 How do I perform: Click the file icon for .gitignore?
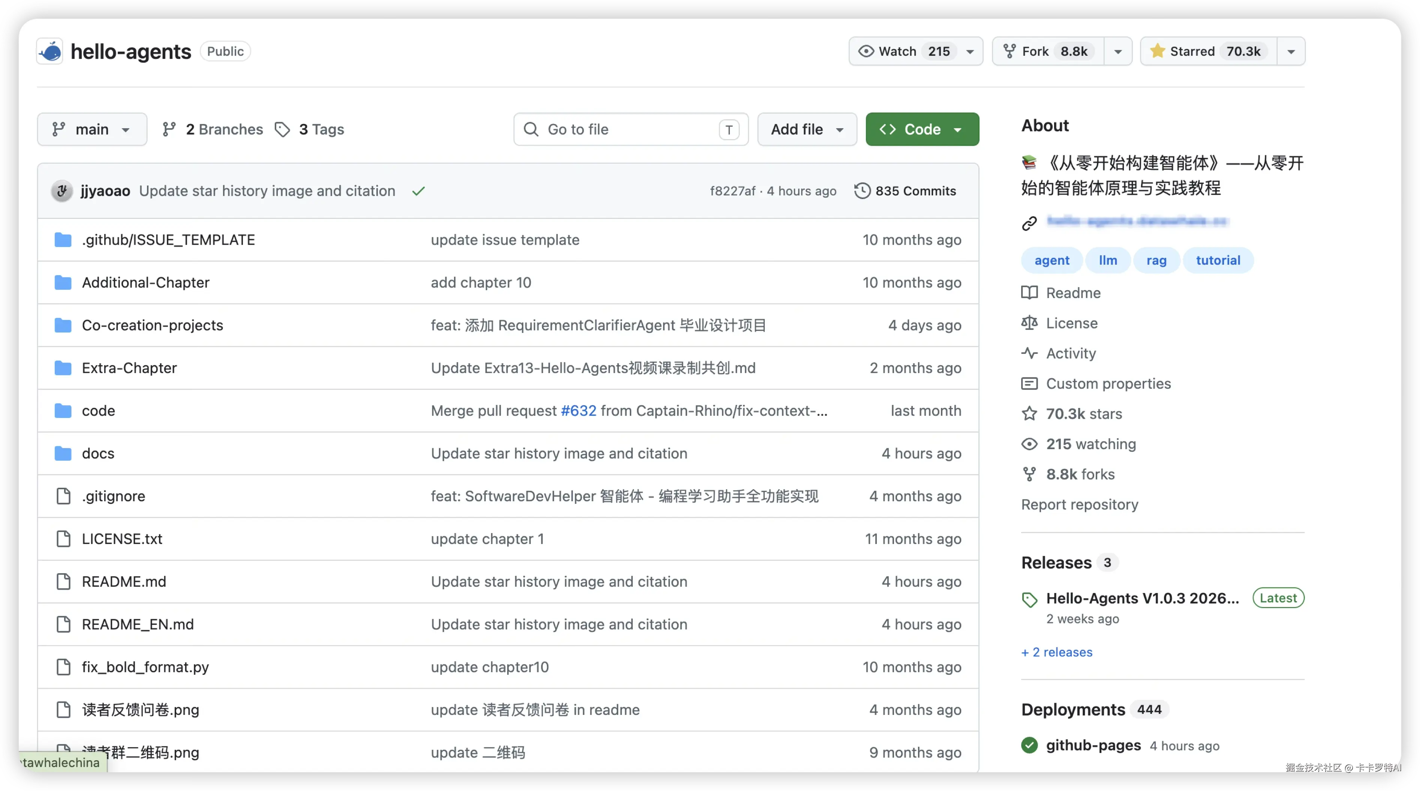click(x=64, y=496)
